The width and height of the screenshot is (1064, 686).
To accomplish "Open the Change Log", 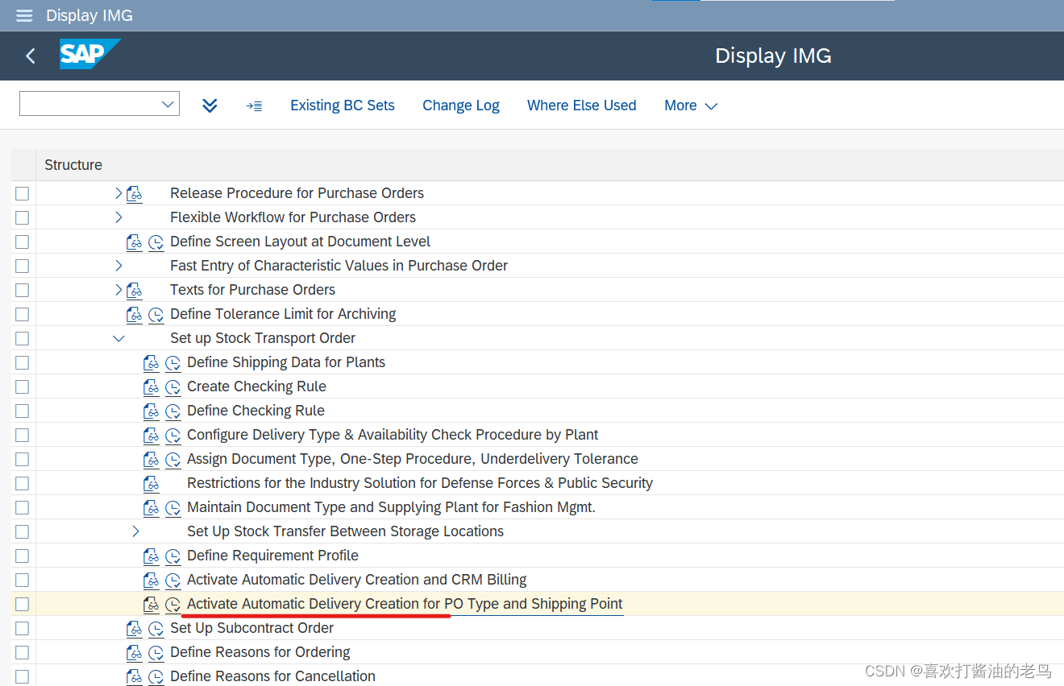I will [460, 105].
